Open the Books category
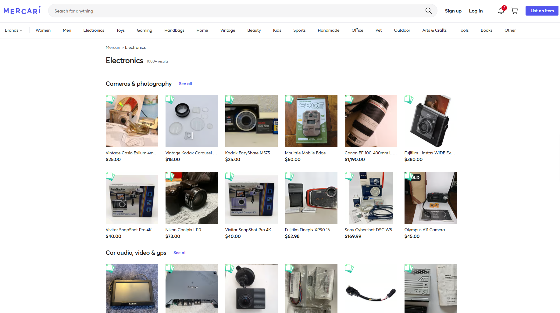Image resolution: width=560 pixels, height=313 pixels. point(487,30)
